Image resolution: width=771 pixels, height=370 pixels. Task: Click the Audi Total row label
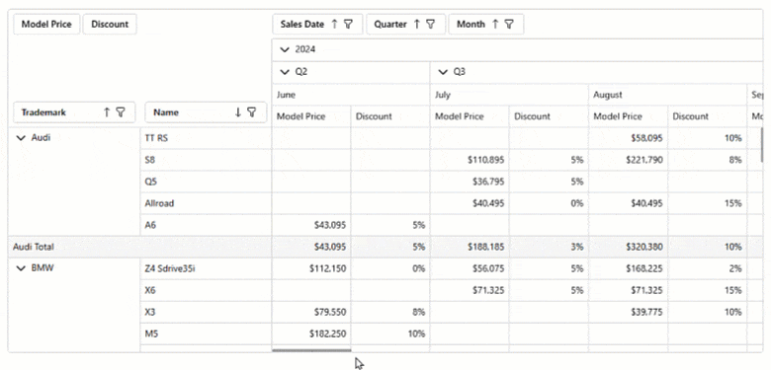(x=34, y=247)
